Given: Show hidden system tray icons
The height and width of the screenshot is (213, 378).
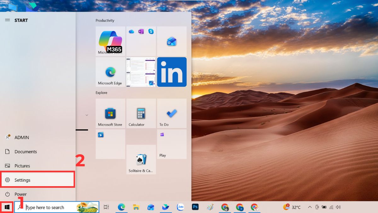Looking at the screenshot, I should [310, 207].
